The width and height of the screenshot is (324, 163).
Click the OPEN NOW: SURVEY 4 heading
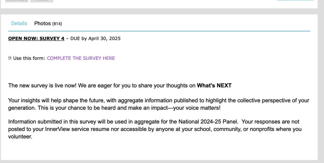coord(36,38)
